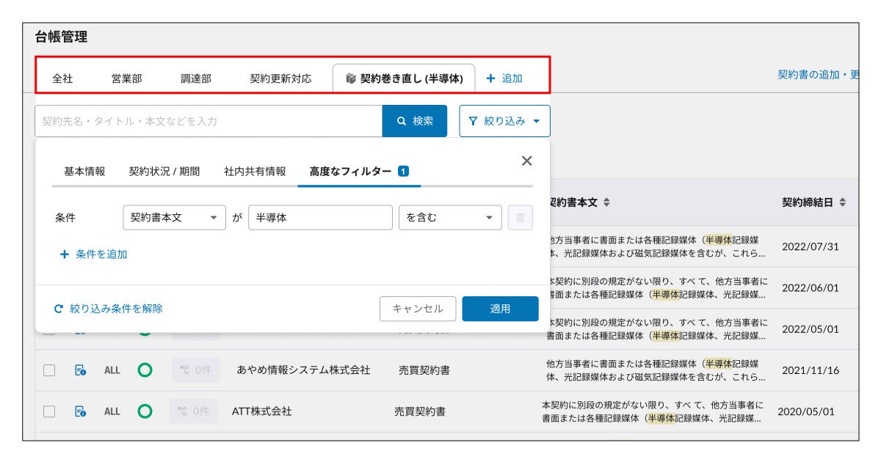Click date 2020/05/01

coord(806,411)
